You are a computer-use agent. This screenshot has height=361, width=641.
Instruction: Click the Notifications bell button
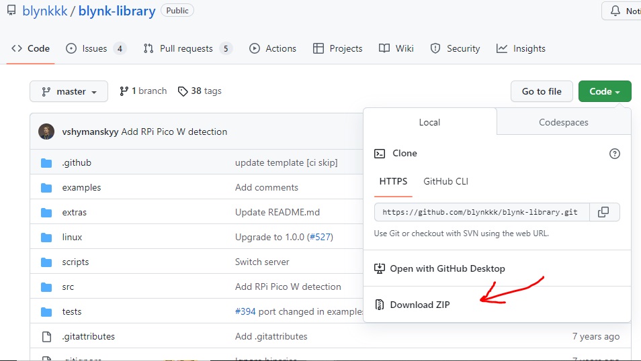tap(623, 11)
